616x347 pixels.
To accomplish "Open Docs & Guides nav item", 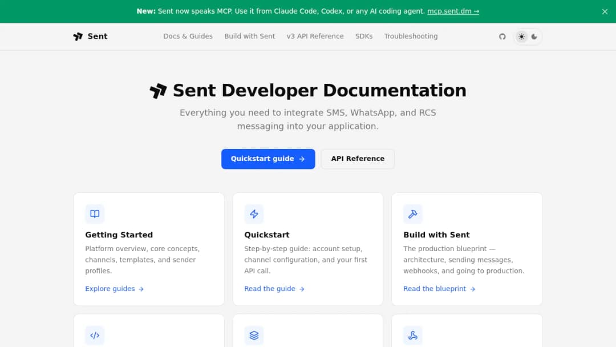I will (x=188, y=36).
